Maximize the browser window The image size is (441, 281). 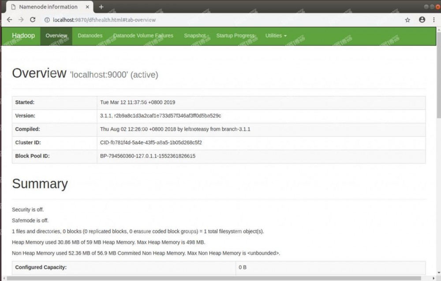click(432, 7)
